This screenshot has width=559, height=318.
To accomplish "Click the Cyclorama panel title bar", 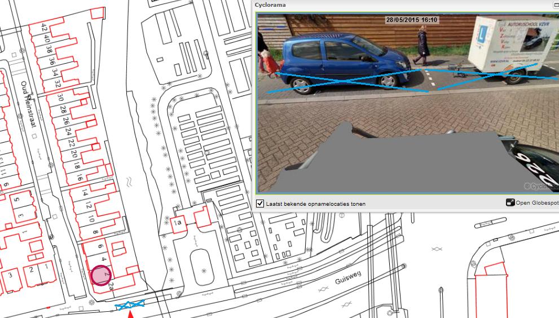I will coord(395,5).
